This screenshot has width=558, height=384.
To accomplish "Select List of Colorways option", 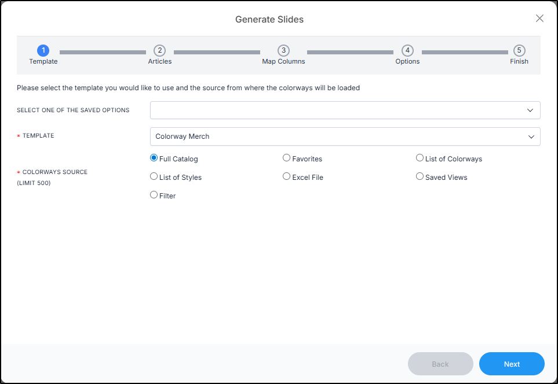I will [420, 158].
